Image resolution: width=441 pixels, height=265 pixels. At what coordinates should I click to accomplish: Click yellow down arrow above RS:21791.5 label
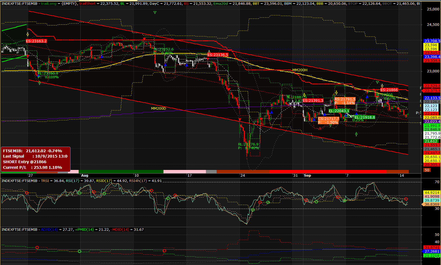pos(336,93)
